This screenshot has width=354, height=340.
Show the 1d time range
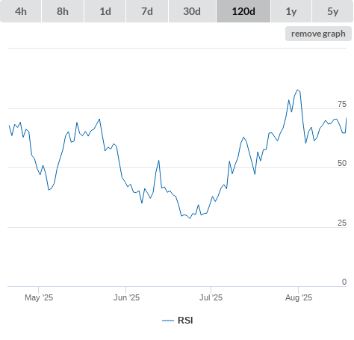[x=105, y=11]
